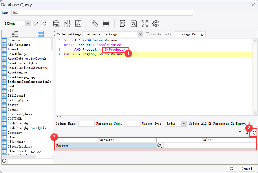Viewport: 258px width, 173px height.
Task: Select the Bill table
Action: 11,91
